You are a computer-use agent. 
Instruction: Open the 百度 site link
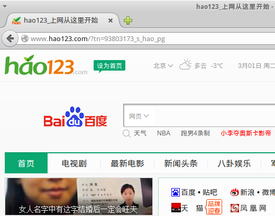pos(188,192)
